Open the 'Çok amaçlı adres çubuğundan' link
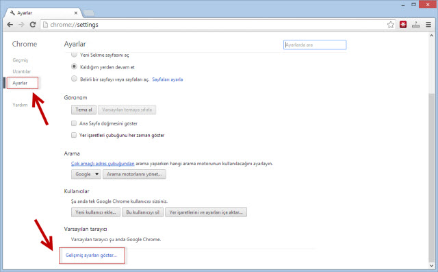Image resolution: width=438 pixels, height=272 pixels. 103,164
